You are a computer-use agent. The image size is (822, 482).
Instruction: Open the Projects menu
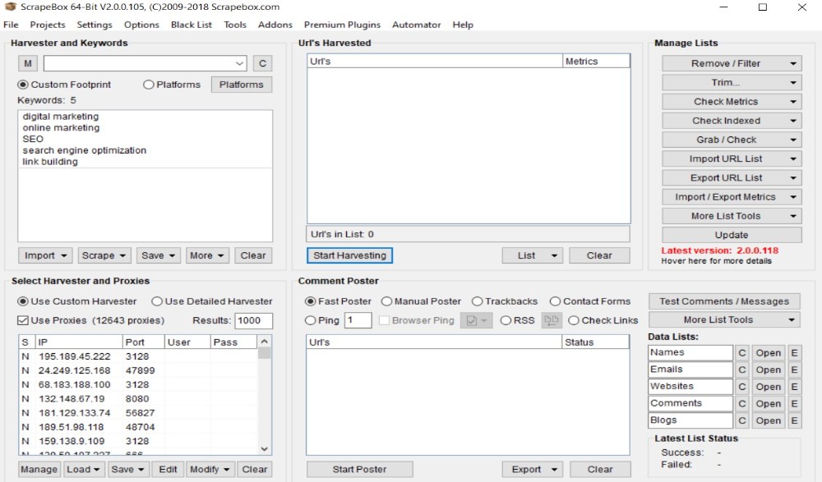48,25
